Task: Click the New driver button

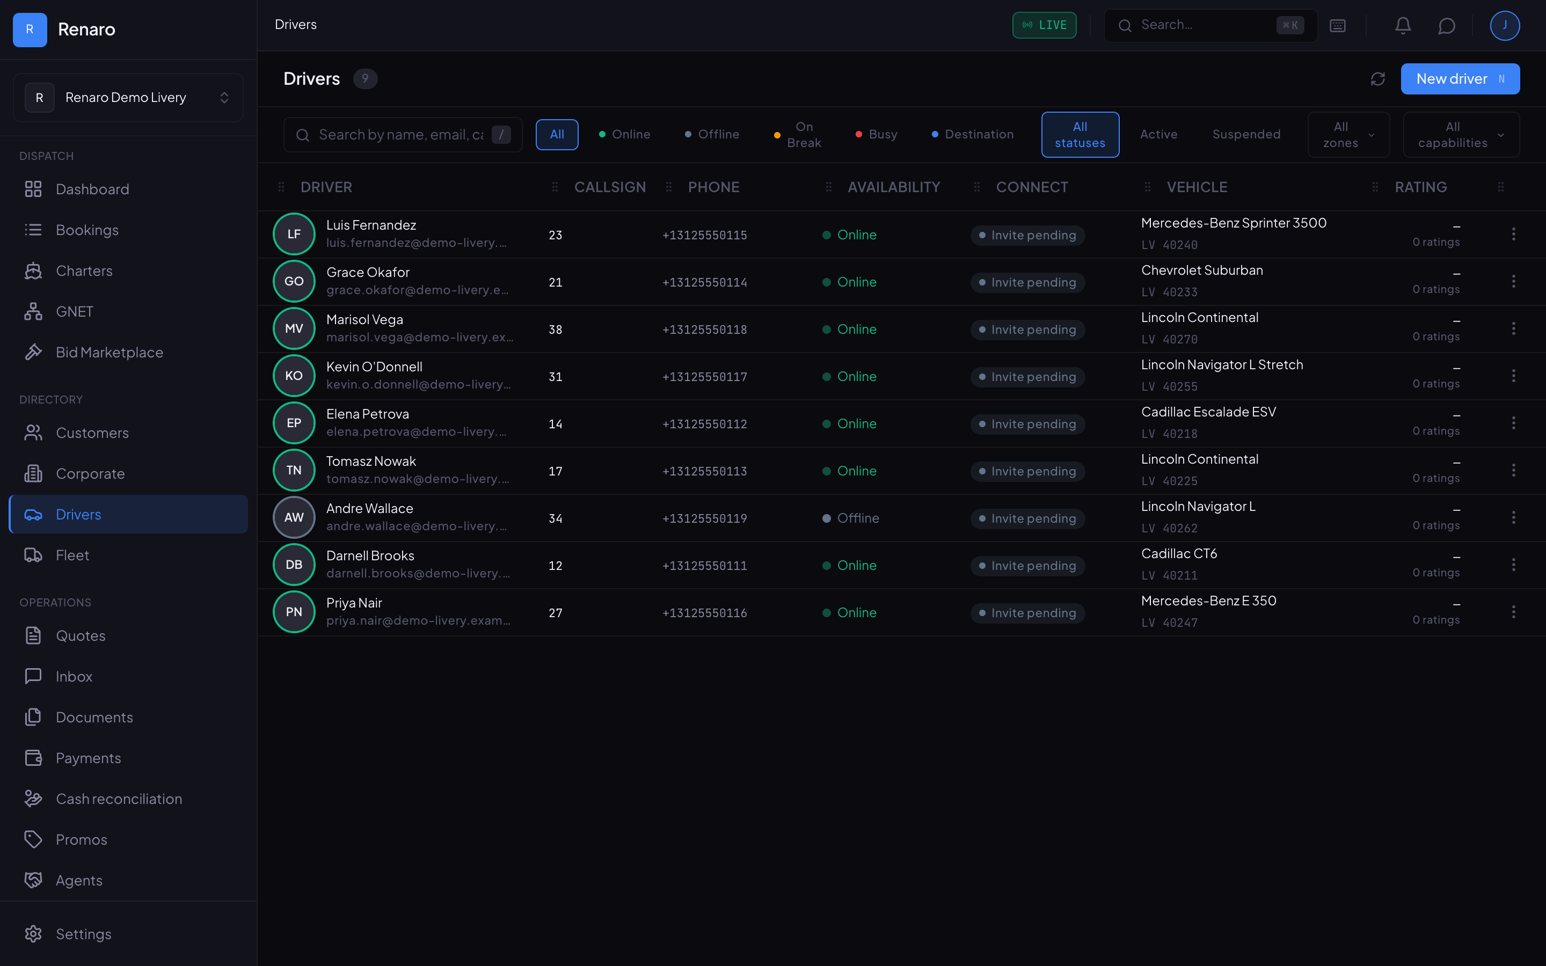Action: click(x=1460, y=78)
